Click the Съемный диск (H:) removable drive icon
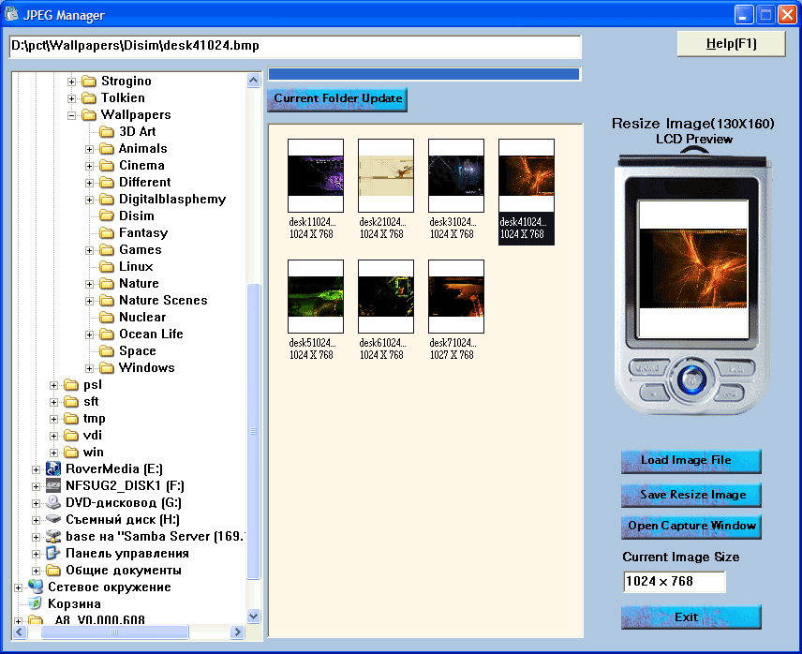Screen dimensions: 802x654 53,520
